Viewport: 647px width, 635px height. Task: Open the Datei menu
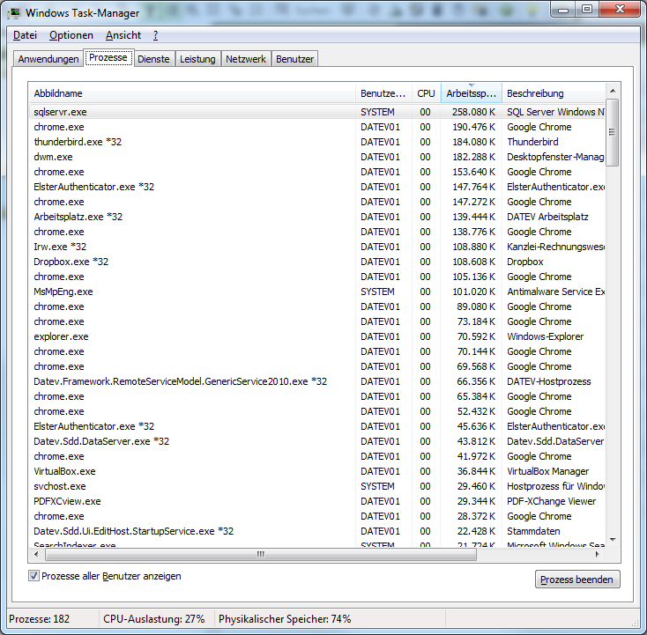click(x=25, y=35)
